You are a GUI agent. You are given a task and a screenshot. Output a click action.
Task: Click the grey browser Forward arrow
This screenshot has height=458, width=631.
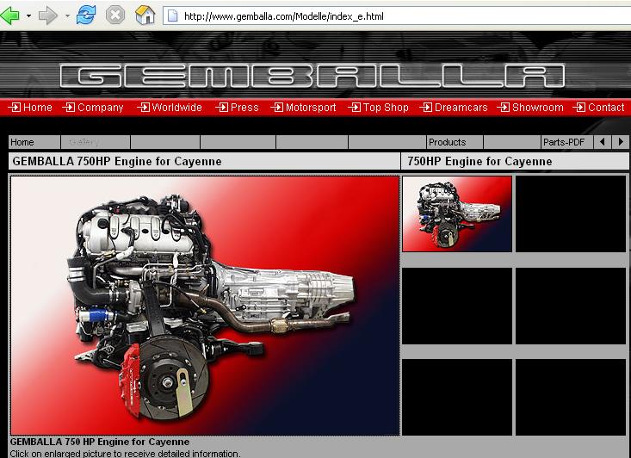click(x=48, y=16)
